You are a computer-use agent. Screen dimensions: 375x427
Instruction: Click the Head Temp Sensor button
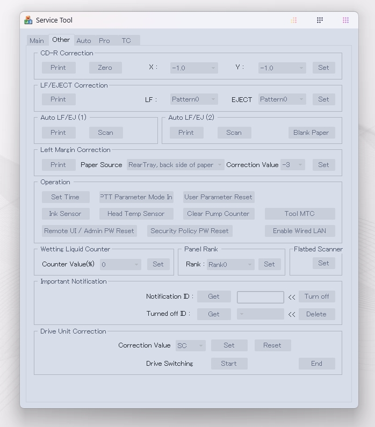136,214
